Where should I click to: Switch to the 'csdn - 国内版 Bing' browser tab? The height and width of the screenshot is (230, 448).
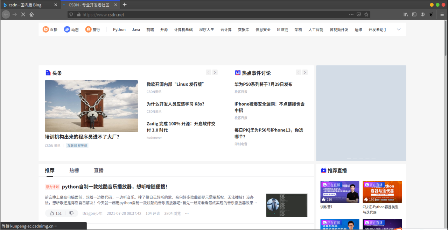(27, 5)
